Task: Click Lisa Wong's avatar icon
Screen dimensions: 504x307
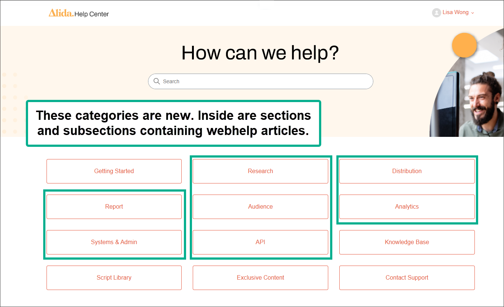Action: pyautogui.click(x=436, y=13)
